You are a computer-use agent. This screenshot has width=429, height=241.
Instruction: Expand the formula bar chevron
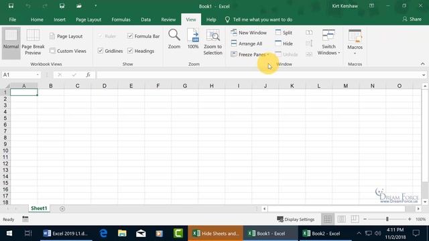point(424,75)
